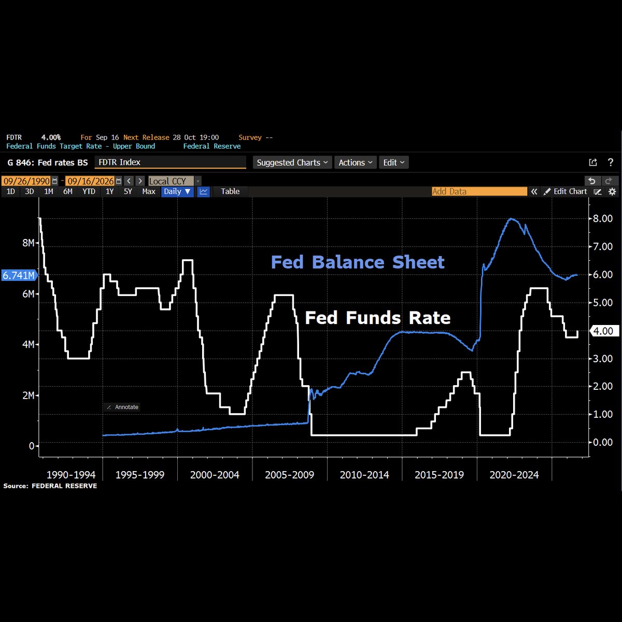Click the export/share chart icon

[x=593, y=162]
